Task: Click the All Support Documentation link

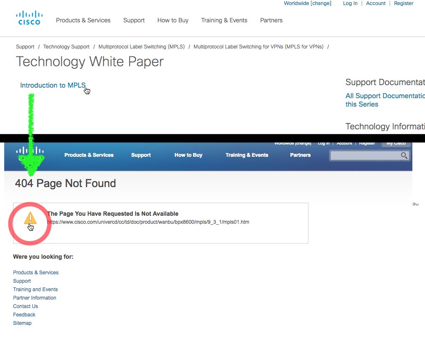Action: click(x=385, y=100)
